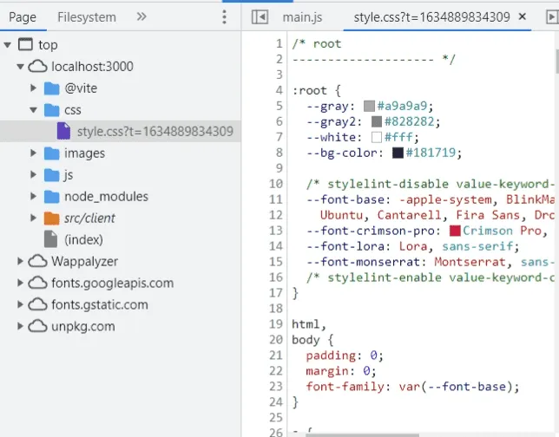This screenshot has height=437, width=559.
Task: Select the style.css?t=1634889834309 editor tab
Action: (x=431, y=17)
